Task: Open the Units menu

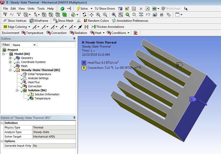Action: (31, 9)
